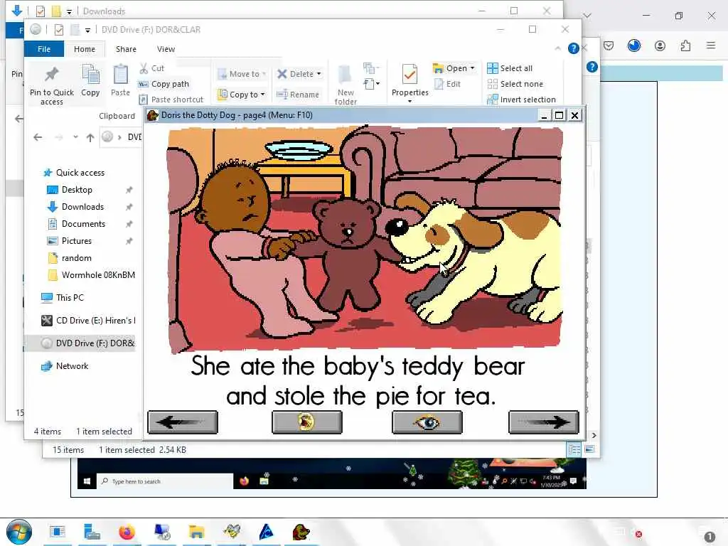Switch to the View ribbon tab

(166, 49)
